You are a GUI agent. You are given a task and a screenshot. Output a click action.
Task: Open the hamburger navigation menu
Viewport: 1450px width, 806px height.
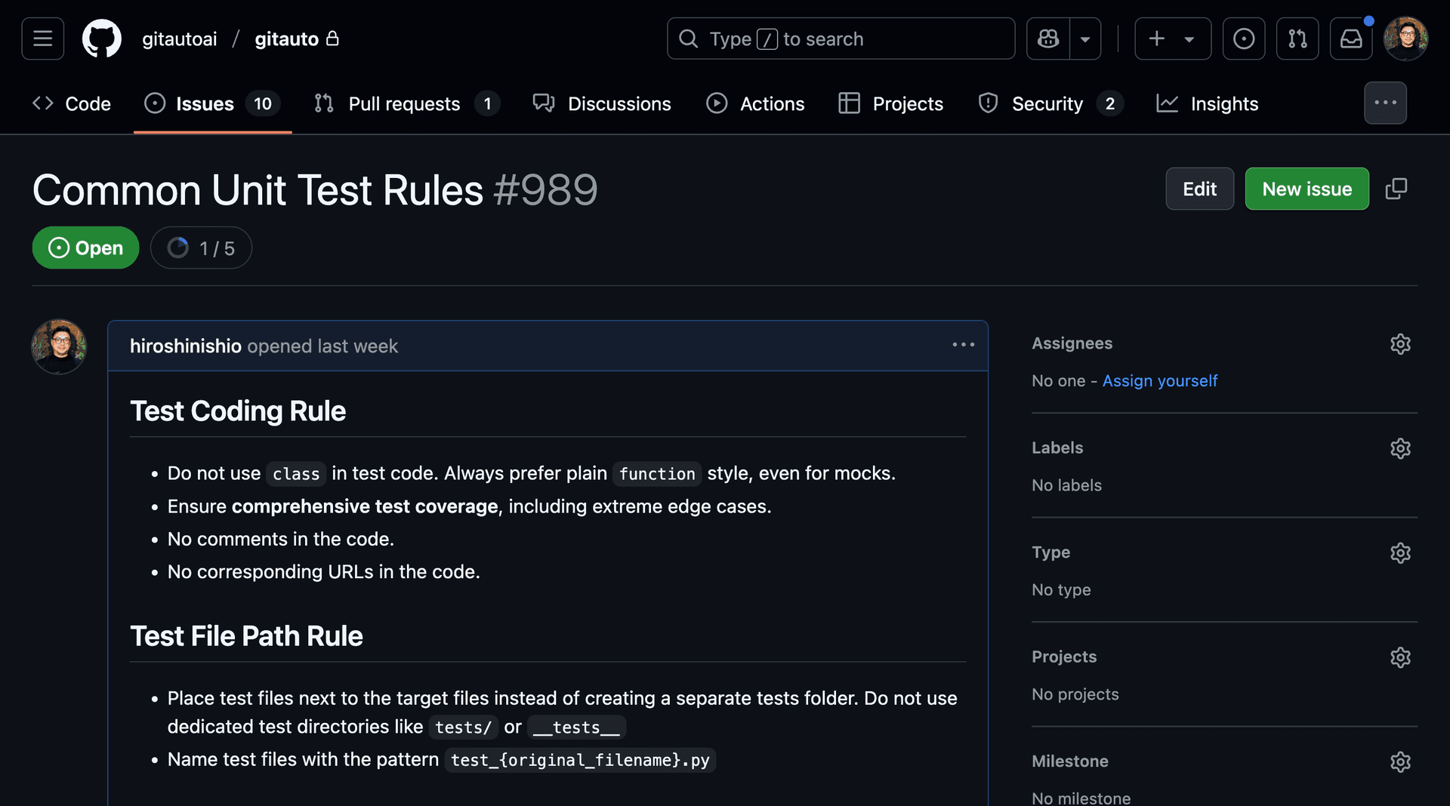pos(43,38)
